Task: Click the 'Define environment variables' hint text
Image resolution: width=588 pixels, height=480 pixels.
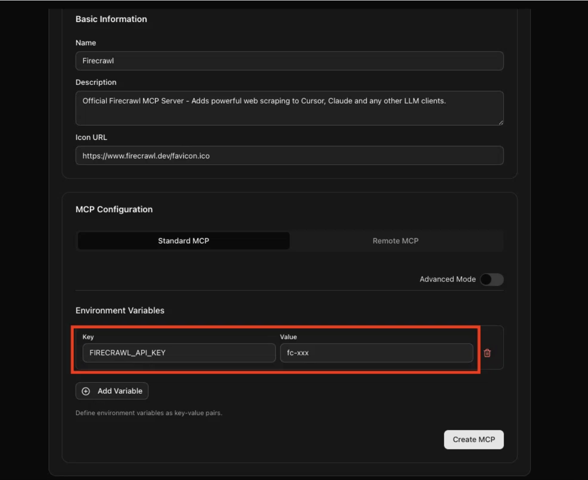Action: [x=149, y=413]
